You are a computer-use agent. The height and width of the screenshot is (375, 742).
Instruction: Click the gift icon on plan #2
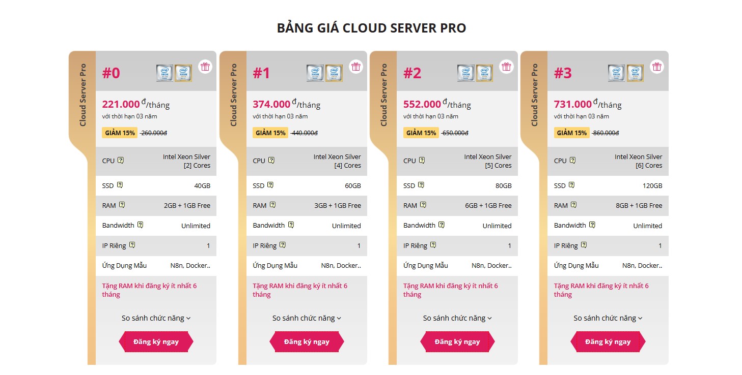[x=506, y=66]
